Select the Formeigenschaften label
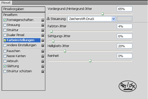148x99 pixels. click(20, 20)
